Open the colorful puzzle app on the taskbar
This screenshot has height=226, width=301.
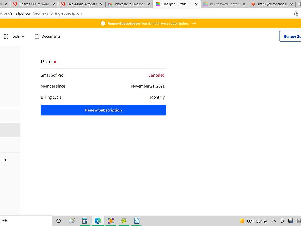pyautogui.click(x=111, y=221)
